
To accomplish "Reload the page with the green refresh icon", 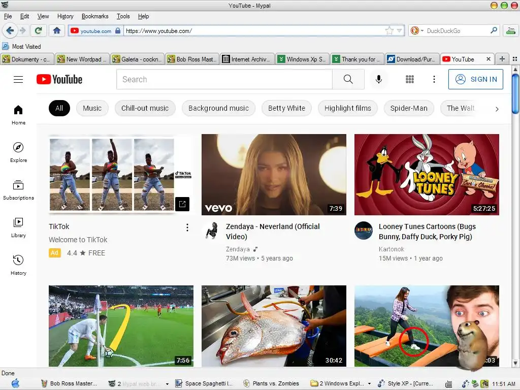I will coord(38,31).
